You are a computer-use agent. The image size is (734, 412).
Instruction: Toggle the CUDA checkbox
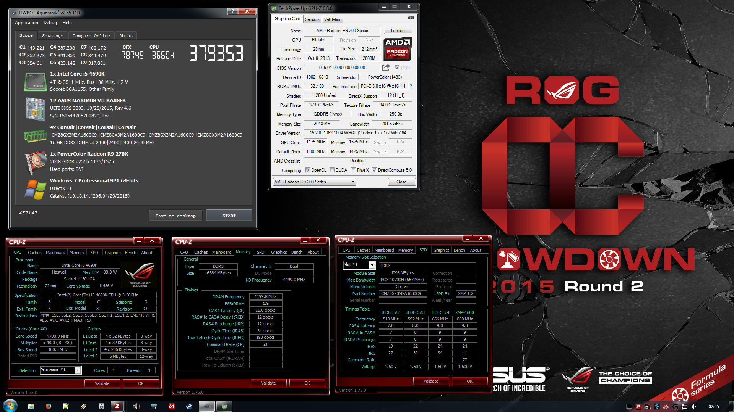click(332, 170)
